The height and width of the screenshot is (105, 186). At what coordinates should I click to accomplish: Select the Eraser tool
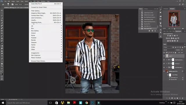(x=2, y=43)
